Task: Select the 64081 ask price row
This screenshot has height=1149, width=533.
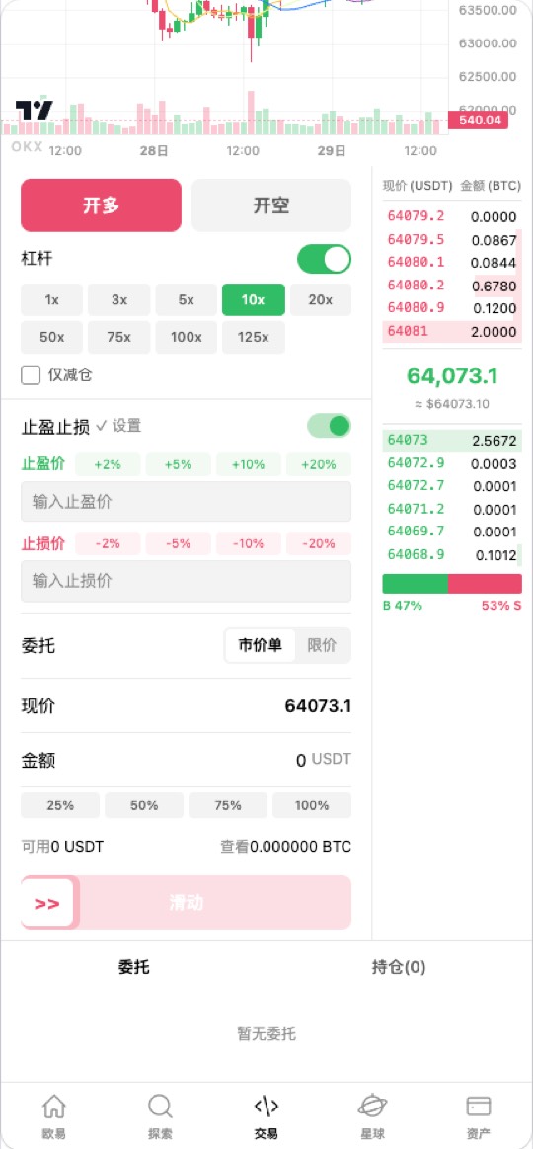Action: tap(452, 331)
